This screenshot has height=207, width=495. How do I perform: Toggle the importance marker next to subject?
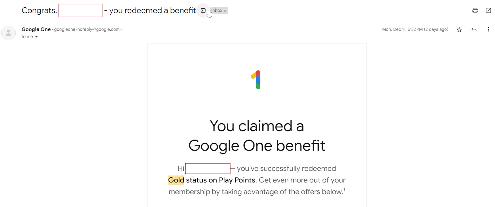[x=203, y=11]
